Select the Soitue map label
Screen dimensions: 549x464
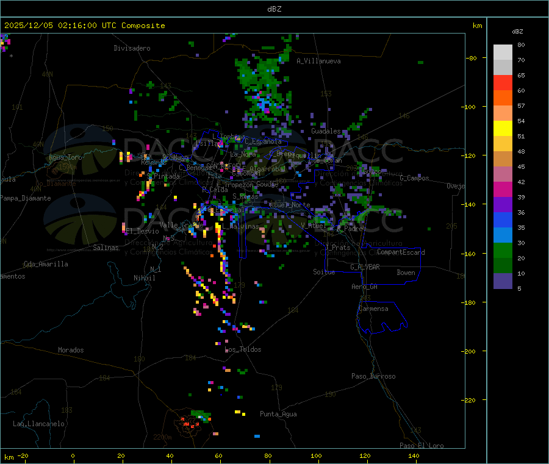pyautogui.click(x=324, y=272)
